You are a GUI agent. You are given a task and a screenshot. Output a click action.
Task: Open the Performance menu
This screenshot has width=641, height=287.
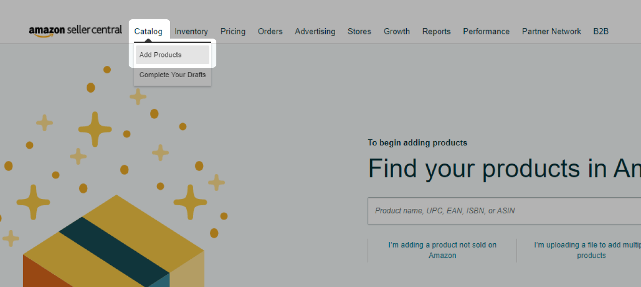pyautogui.click(x=486, y=32)
